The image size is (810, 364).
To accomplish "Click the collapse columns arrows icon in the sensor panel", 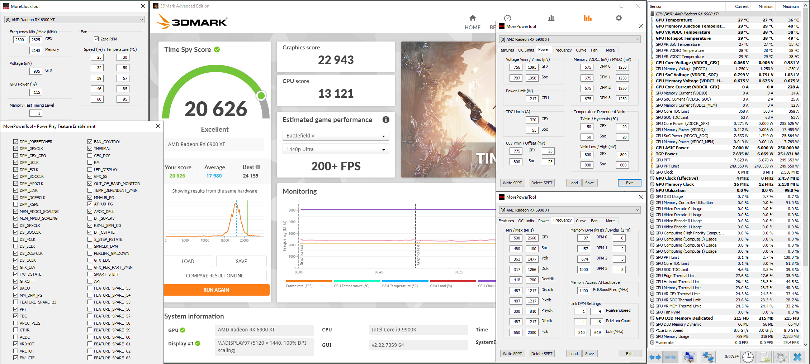I will pos(671,357).
